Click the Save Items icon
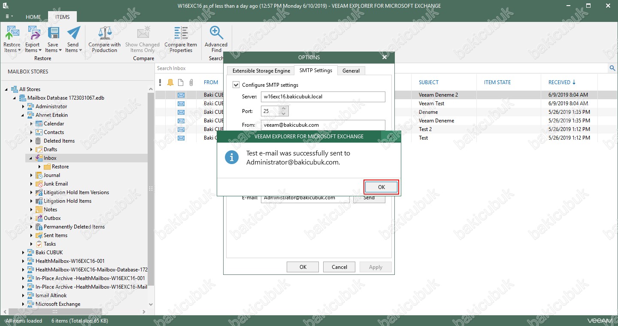The width and height of the screenshot is (618, 326). [53, 34]
